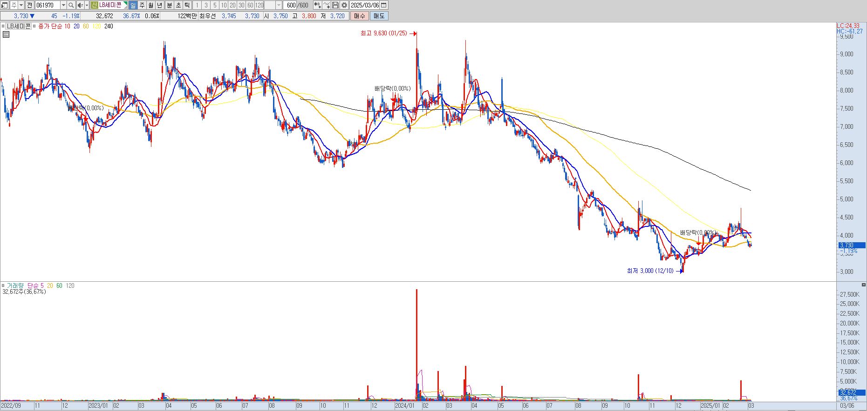Switch to the 월 monthly period

tap(151, 5)
